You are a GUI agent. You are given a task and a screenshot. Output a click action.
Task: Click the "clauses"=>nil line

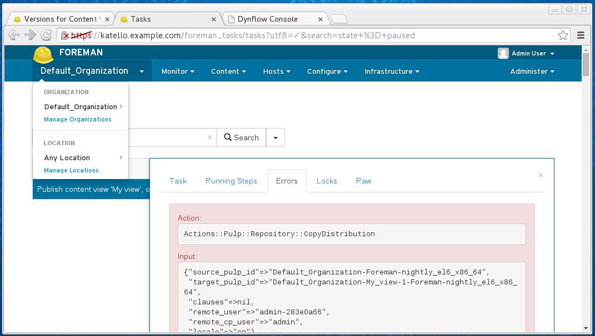pos(221,302)
